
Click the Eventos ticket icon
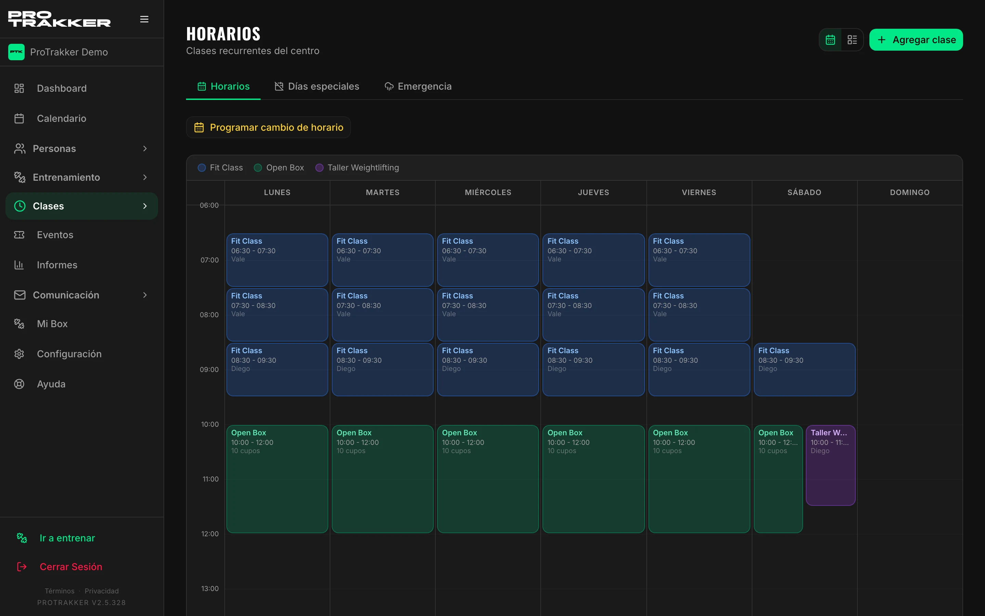point(19,235)
